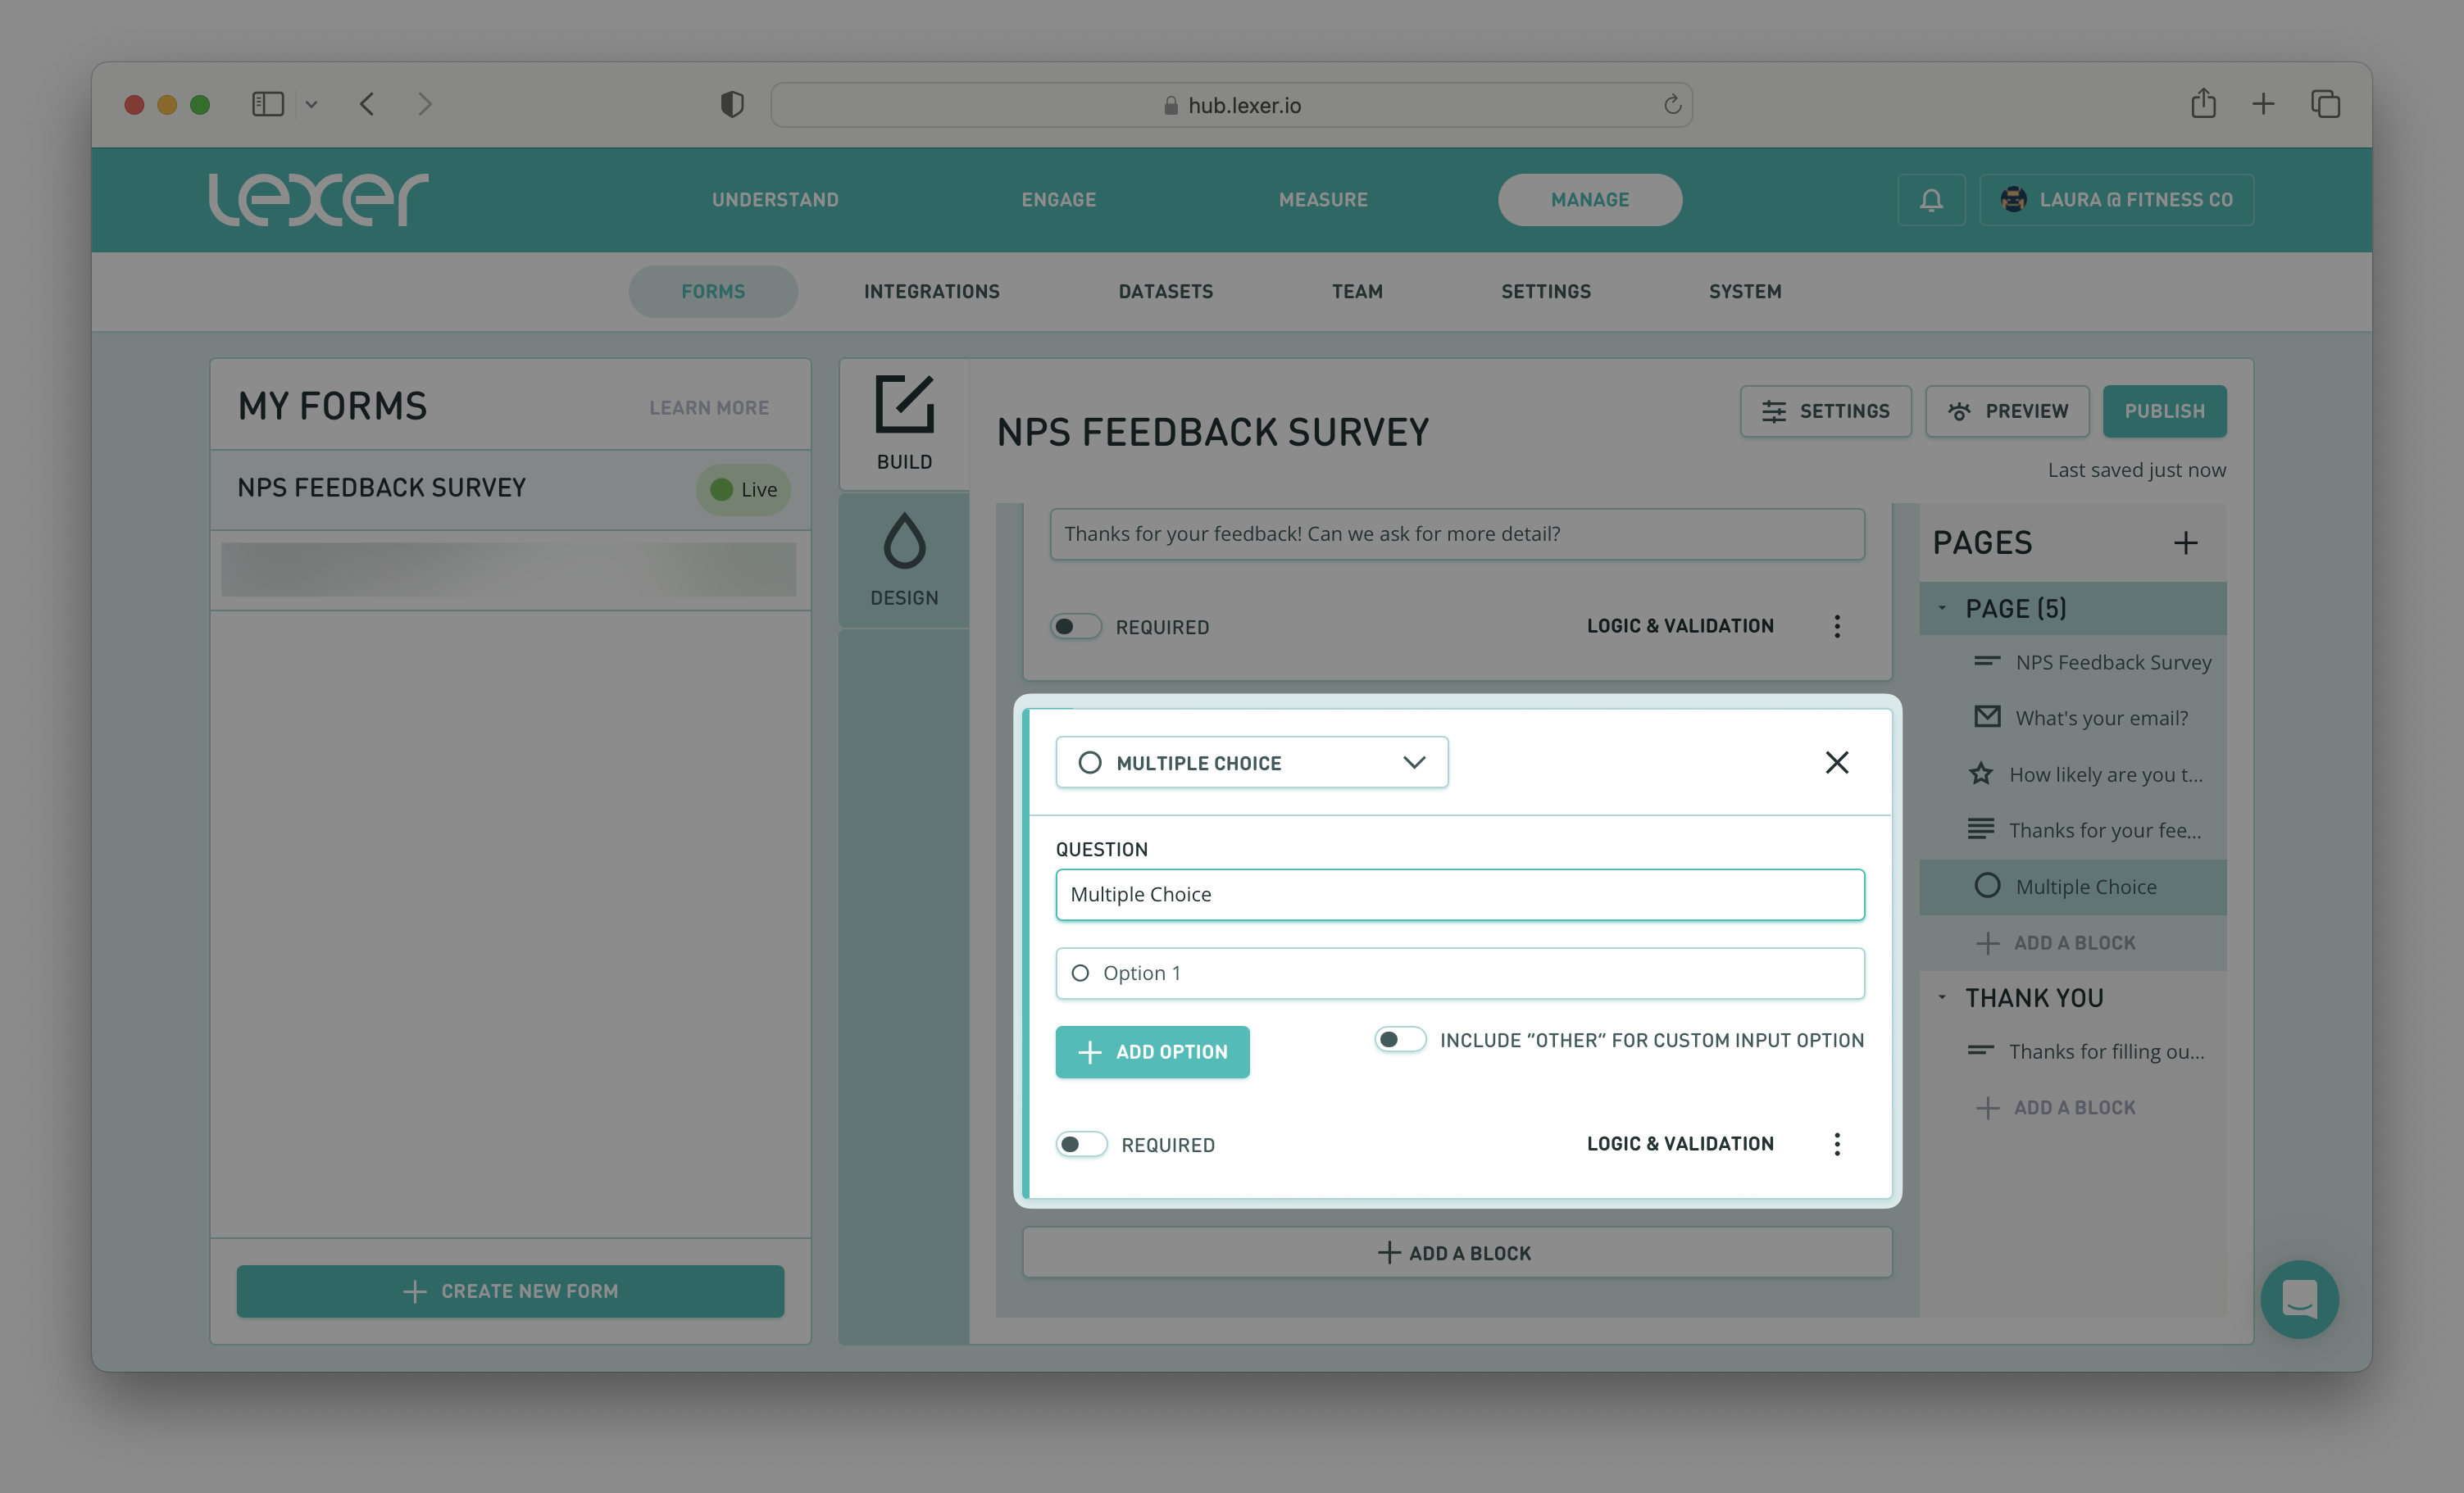Open the notifications bell

pos(1931,200)
